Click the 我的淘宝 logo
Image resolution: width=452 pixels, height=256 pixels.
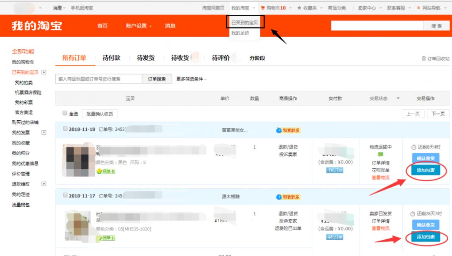click(37, 25)
